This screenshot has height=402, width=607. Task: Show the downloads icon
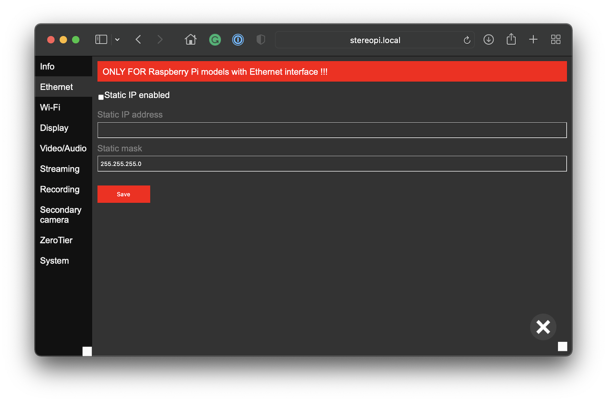point(488,40)
